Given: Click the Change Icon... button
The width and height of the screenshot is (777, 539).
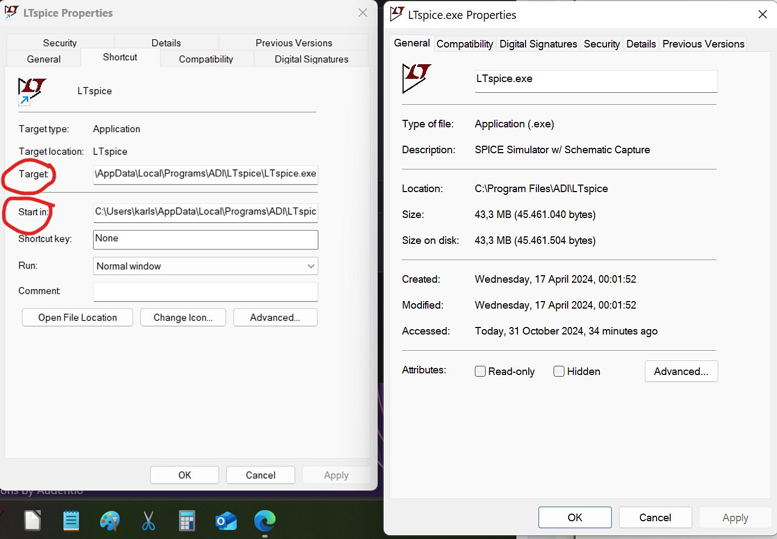Looking at the screenshot, I should [x=183, y=318].
